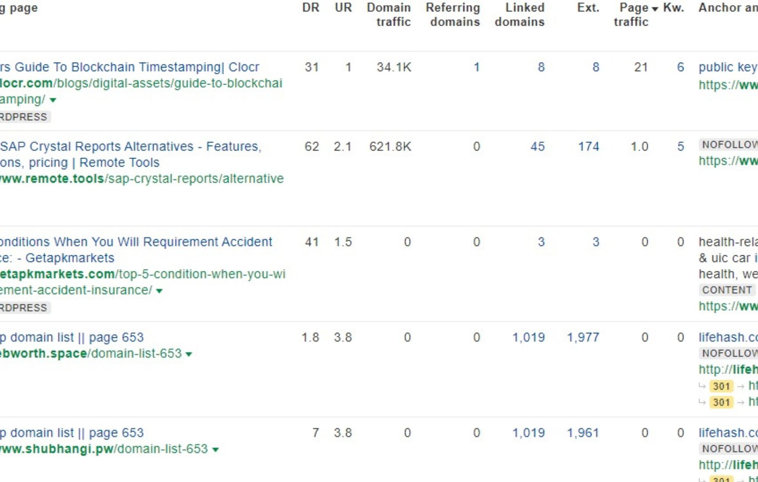Screen dimensions: 758x482
Task: Click the 'public key' anchor text
Action: click(x=728, y=67)
